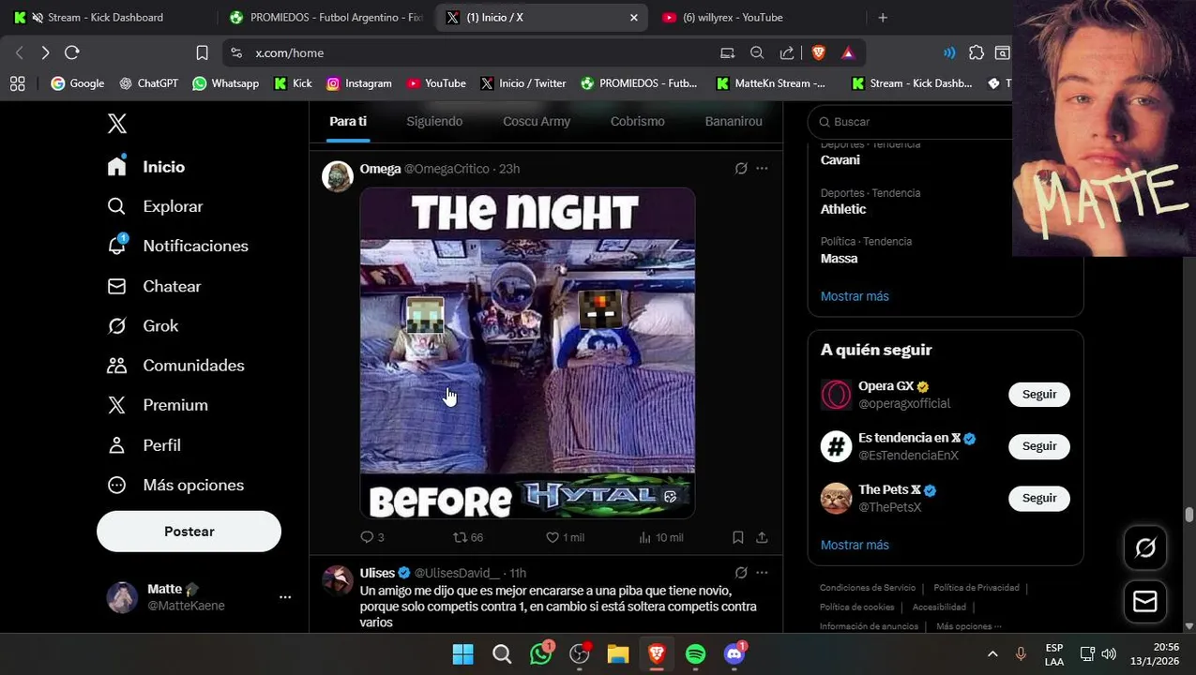Open Omega's profile avatar
This screenshot has height=675, width=1196.
tap(338, 176)
